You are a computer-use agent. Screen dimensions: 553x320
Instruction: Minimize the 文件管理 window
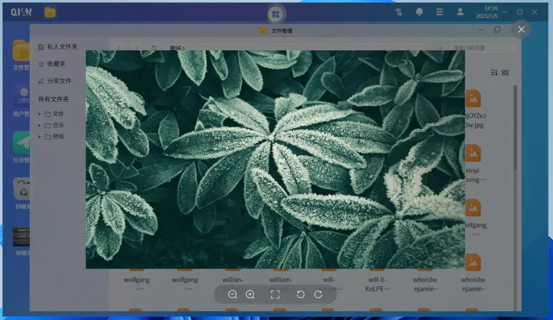pos(481,30)
